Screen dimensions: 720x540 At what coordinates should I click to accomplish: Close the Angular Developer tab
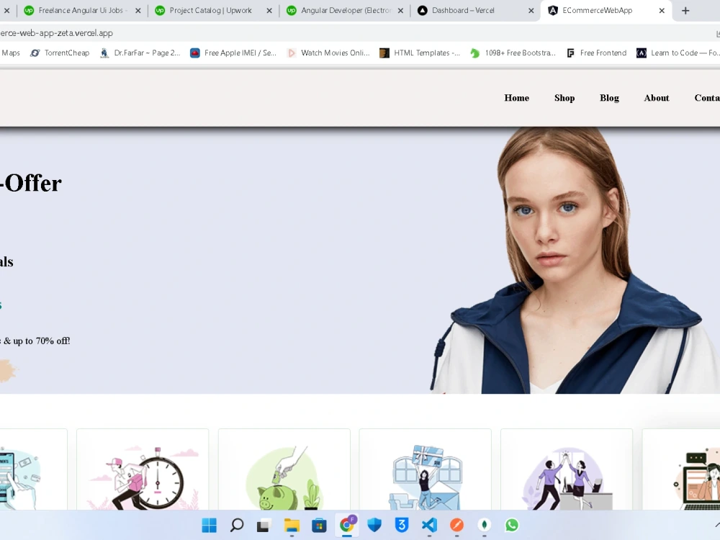(x=400, y=11)
